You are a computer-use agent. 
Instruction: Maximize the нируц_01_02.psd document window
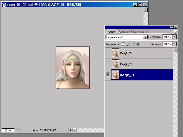click(x=140, y=5)
